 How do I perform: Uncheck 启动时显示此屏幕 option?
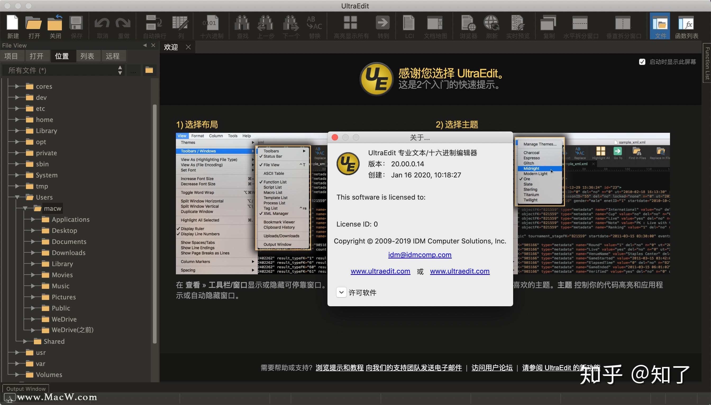pos(642,62)
